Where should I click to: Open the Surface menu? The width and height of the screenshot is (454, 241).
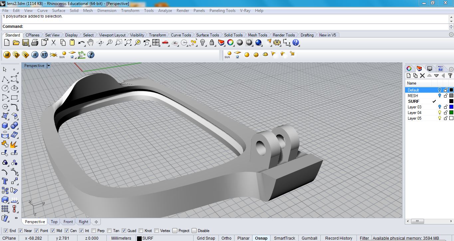pos(59,11)
